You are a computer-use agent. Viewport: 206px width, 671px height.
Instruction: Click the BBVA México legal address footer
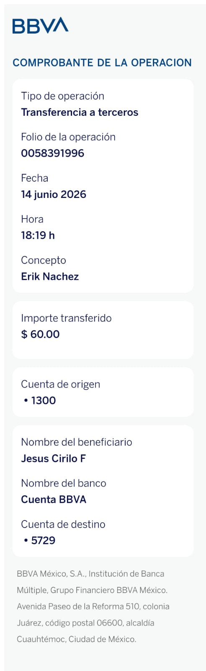point(93,606)
